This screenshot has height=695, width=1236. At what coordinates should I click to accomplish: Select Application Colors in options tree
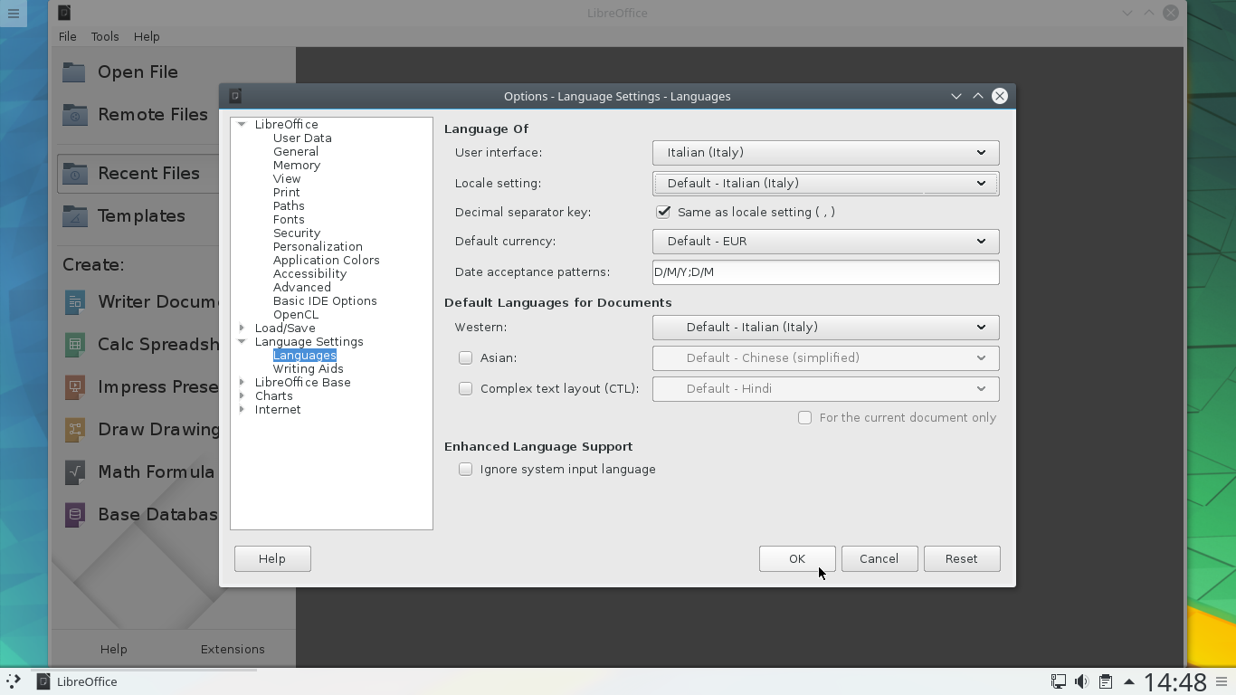[x=326, y=260]
